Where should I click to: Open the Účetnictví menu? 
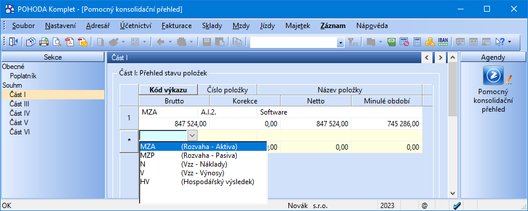136,26
